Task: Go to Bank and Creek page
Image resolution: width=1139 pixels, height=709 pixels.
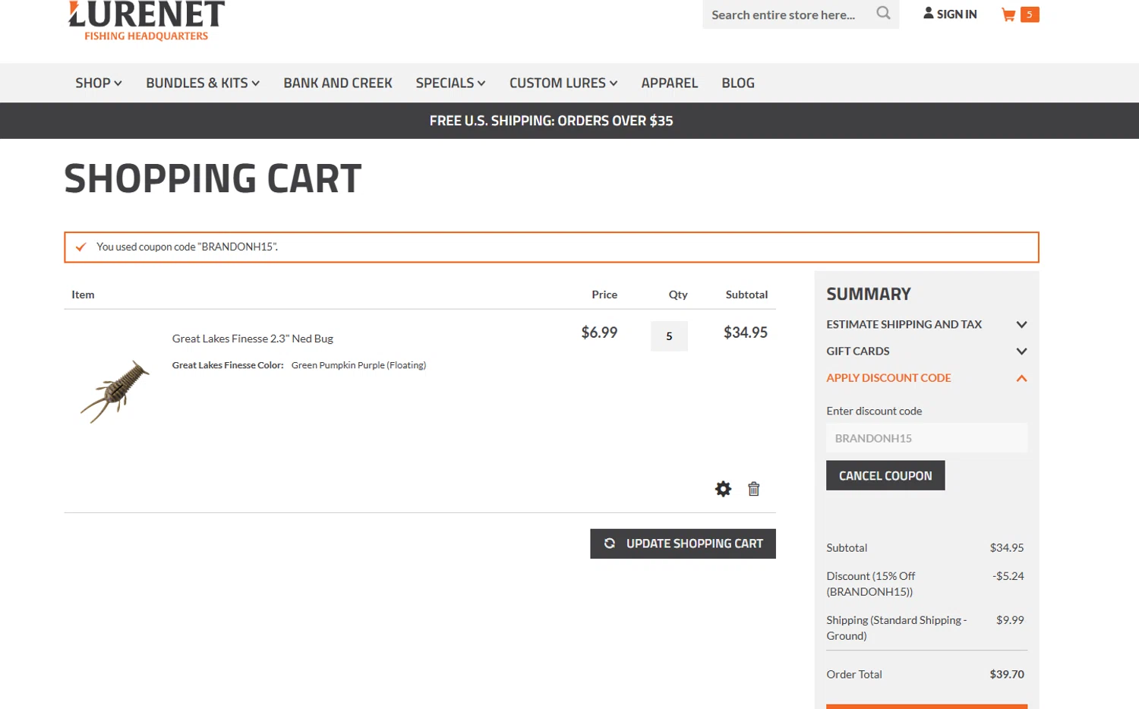Action: point(338,83)
